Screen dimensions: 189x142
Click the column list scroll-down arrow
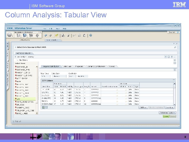(x=37, y=113)
